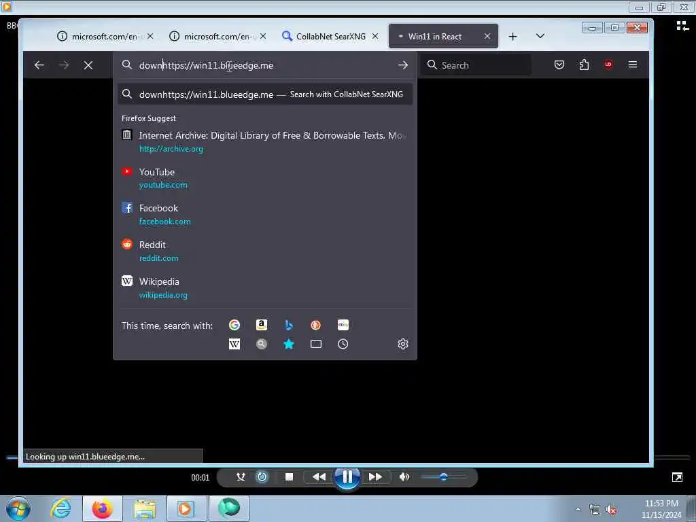Open the Reddit suggestion
The image size is (696, 522).
point(265,251)
